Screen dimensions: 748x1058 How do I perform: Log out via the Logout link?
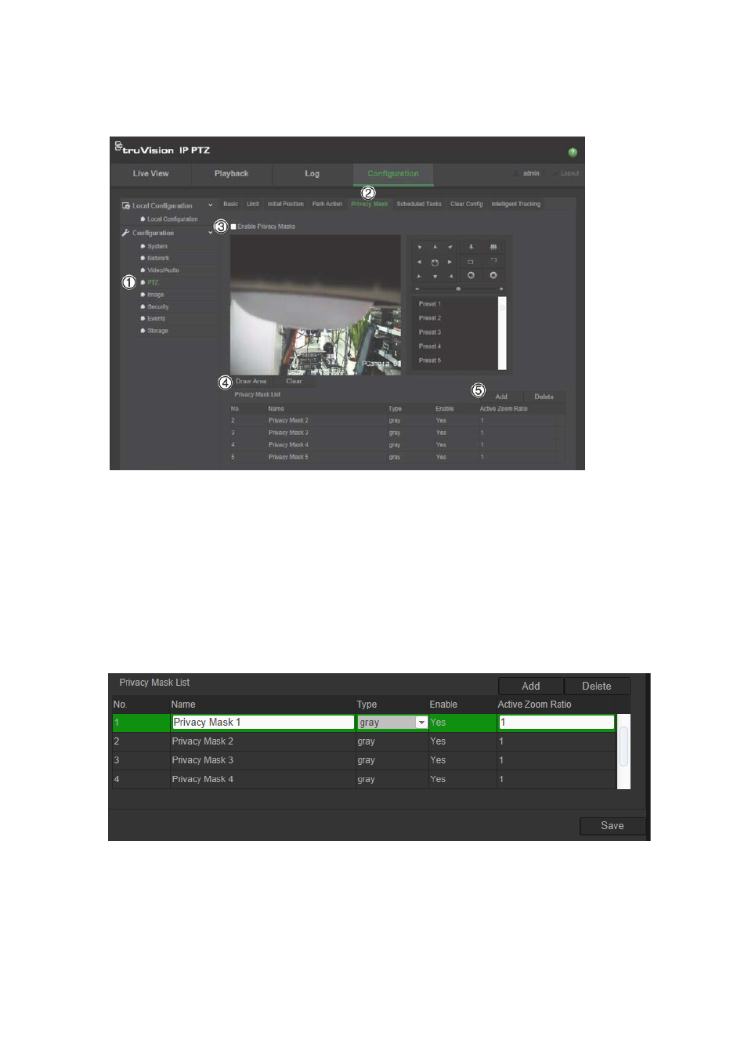(x=569, y=173)
